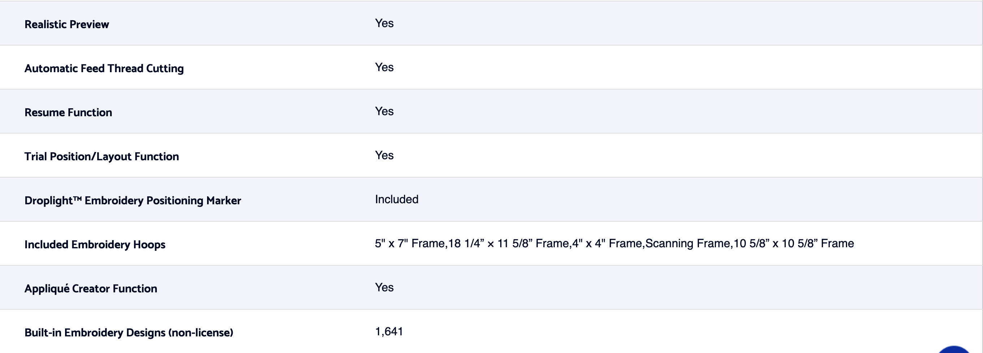Click the Realistic Preview row label
Screen dimensions: 983x353
(67, 25)
